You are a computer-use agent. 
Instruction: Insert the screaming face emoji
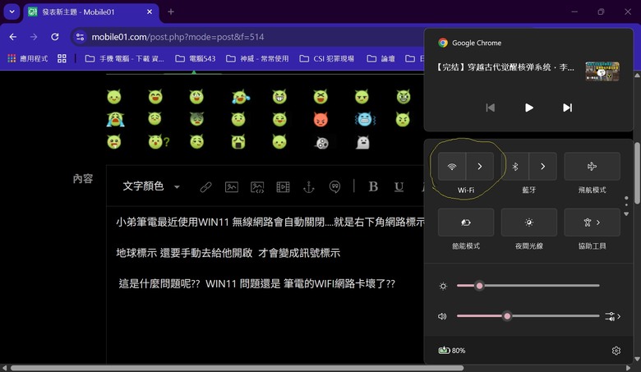point(238,142)
